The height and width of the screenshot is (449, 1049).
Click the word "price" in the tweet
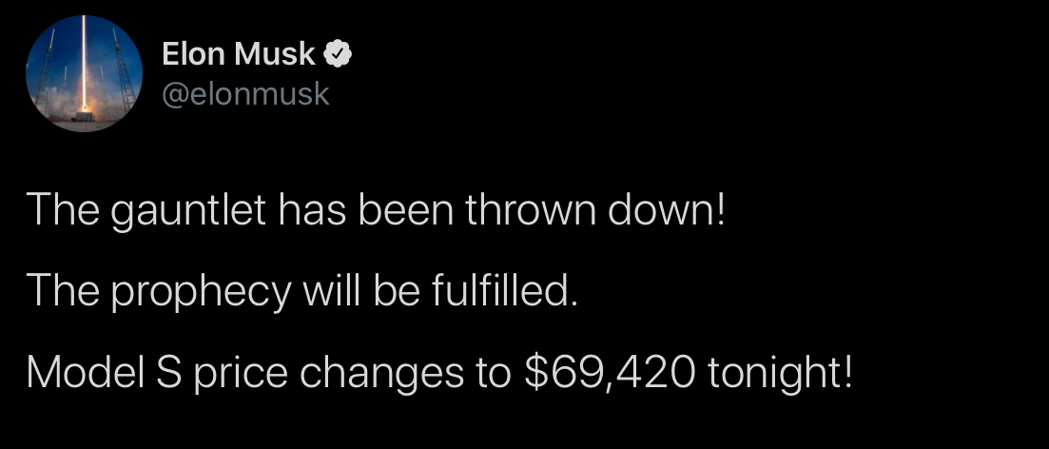(242, 371)
